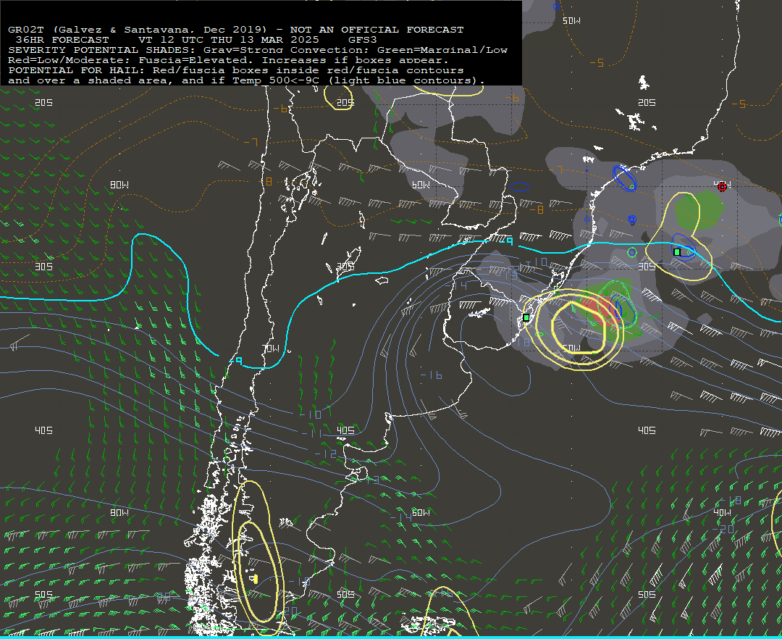Click the small yellow filled mark in southern Chile
The height and width of the screenshot is (639, 782).
tap(256, 579)
